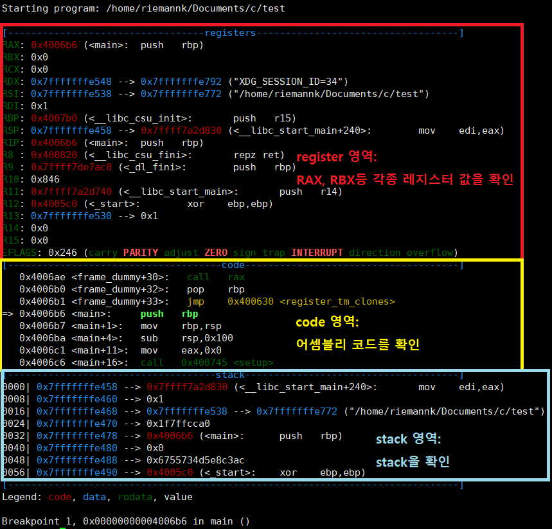Click R11 value 0x7ffff7a2d740
This screenshot has width=552, height=529.
(71, 192)
